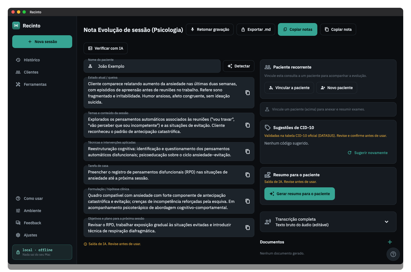Click the voice icon beside Transcrição completa

tap(268, 222)
